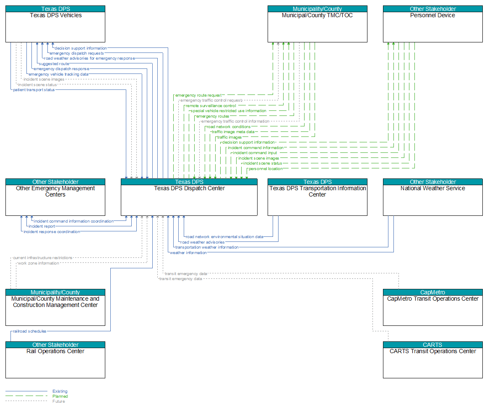
Task: Click the Texas DPS Vehicles box
Action: click(55, 24)
